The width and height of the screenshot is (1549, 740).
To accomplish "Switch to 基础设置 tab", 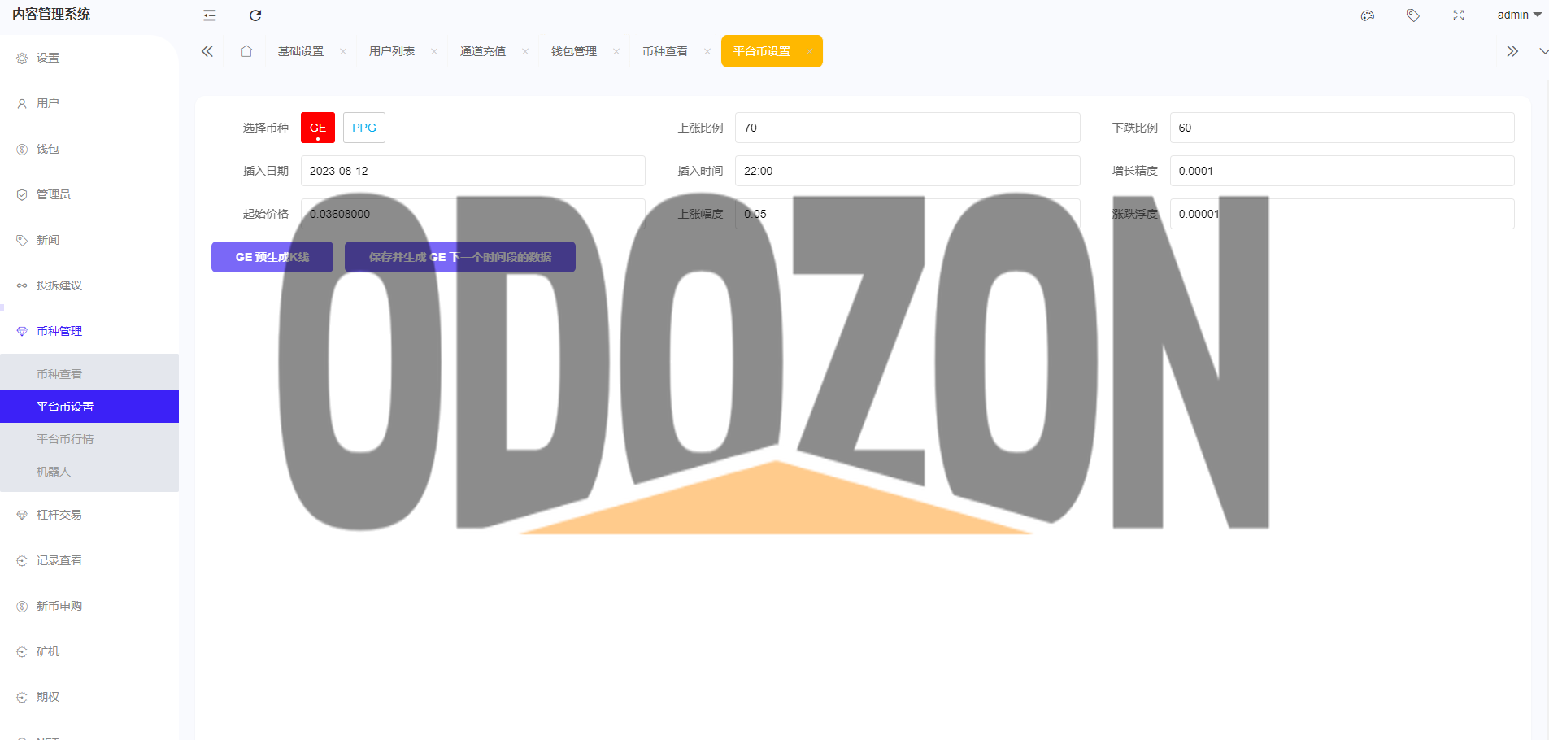I will click(x=301, y=51).
